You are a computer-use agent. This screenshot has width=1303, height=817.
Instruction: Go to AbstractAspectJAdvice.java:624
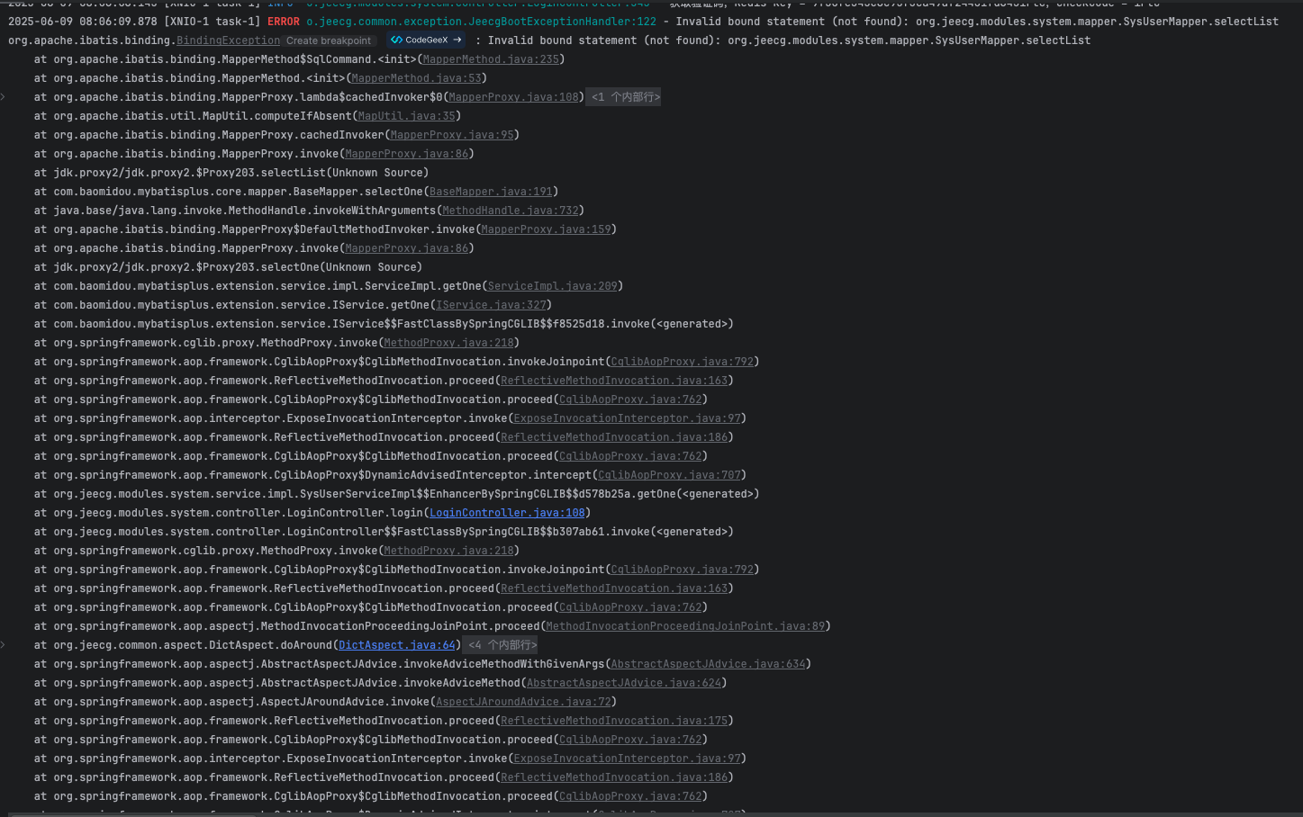click(624, 683)
